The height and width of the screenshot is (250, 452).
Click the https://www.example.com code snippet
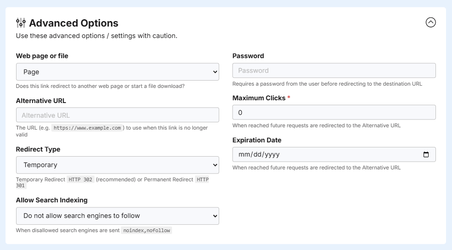pyautogui.click(x=87, y=128)
